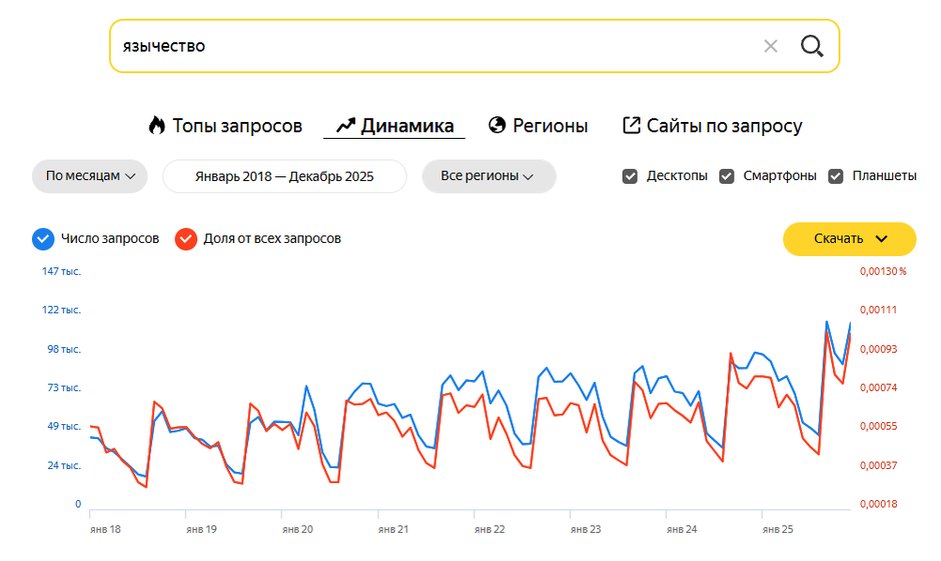Uncheck the Смартфоны checkbox
The image size is (941, 561).
coord(727,176)
